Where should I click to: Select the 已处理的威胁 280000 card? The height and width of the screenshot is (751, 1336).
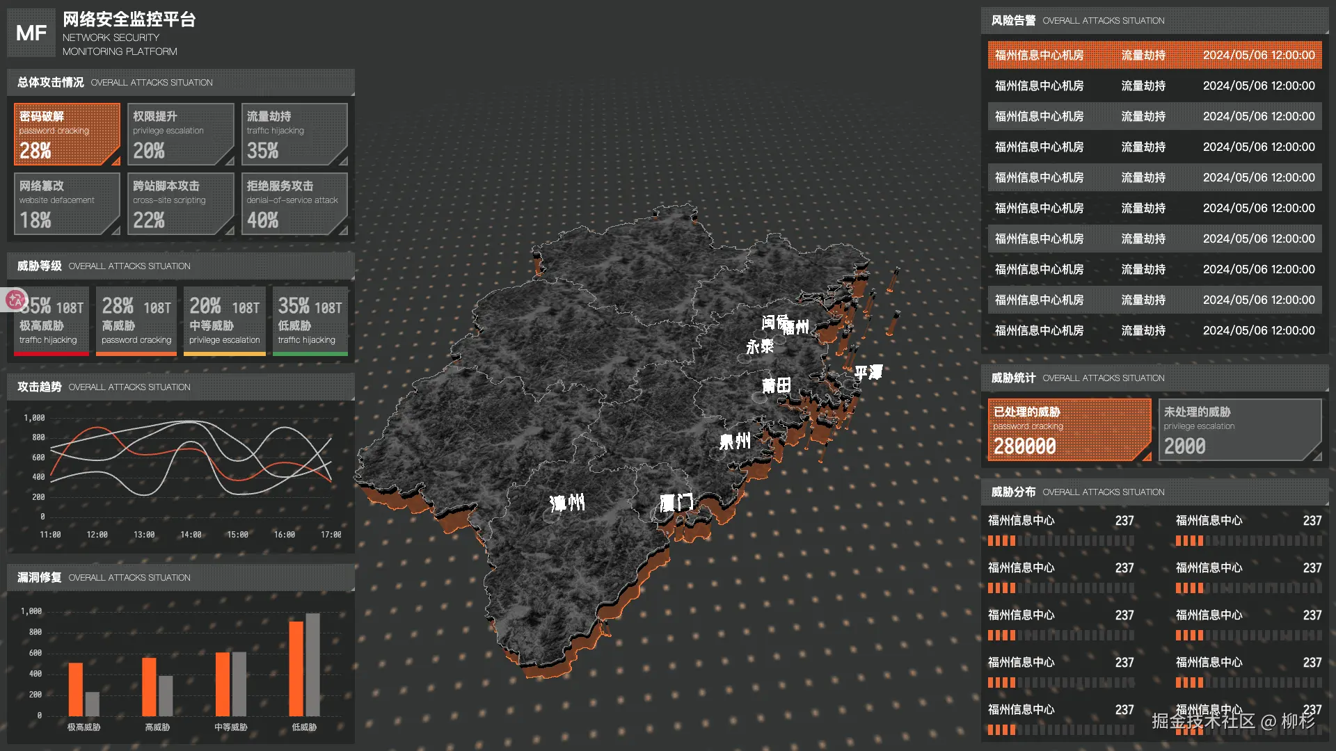click(x=1069, y=430)
